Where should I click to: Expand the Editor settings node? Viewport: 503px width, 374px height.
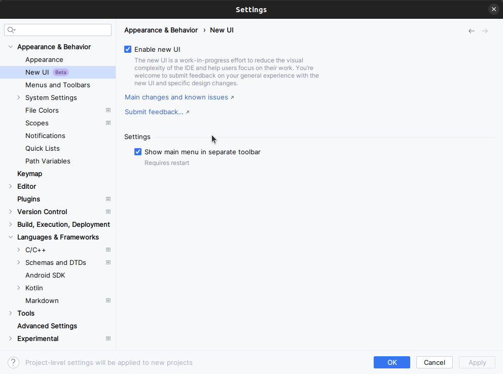tap(10, 186)
